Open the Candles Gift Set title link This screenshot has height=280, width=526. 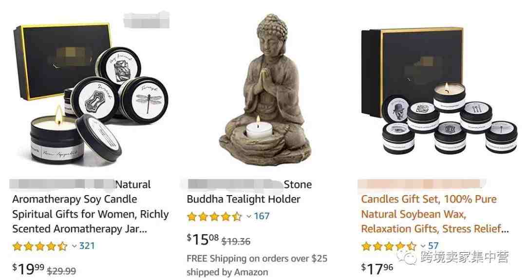click(435, 207)
